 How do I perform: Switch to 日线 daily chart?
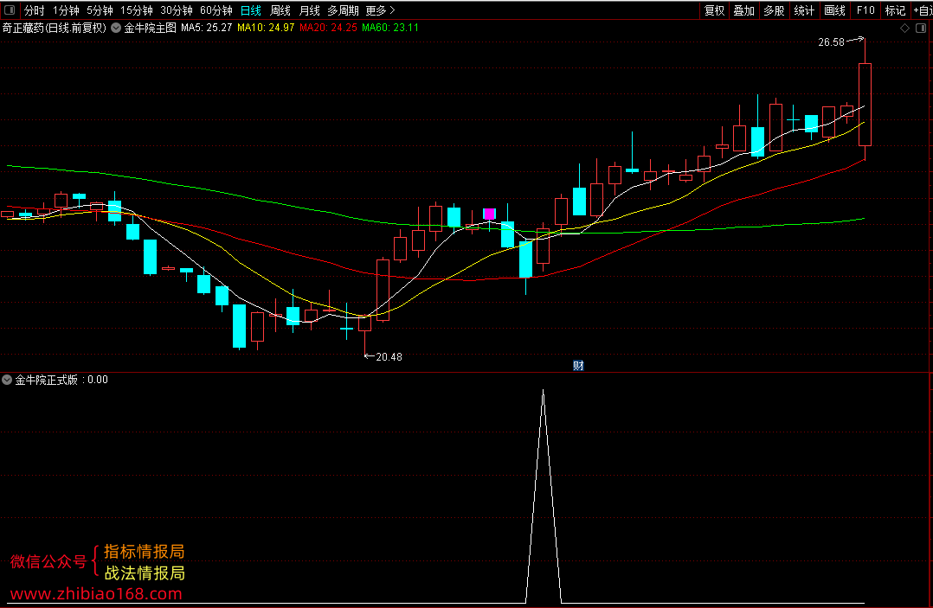point(250,10)
